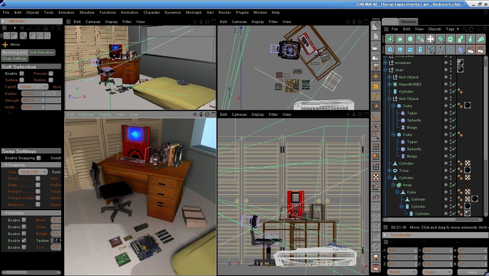
Task: Switch to the Structure tab
Action: point(408,21)
